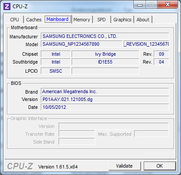The image size is (181, 175).
Task: Click the LPCIO label
Action: tap(31, 71)
